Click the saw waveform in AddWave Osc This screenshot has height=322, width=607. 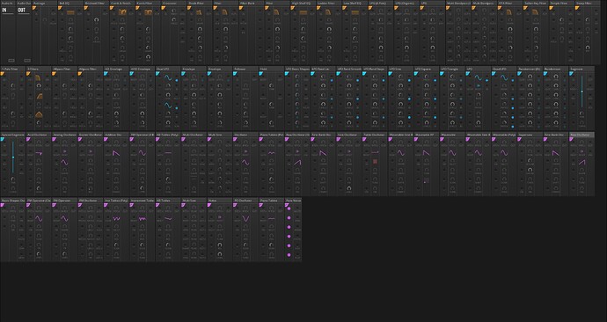pyautogui.click(x=116, y=153)
